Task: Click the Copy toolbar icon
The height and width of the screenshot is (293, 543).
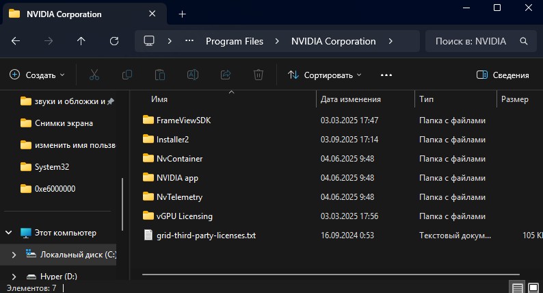Action: 127,75
